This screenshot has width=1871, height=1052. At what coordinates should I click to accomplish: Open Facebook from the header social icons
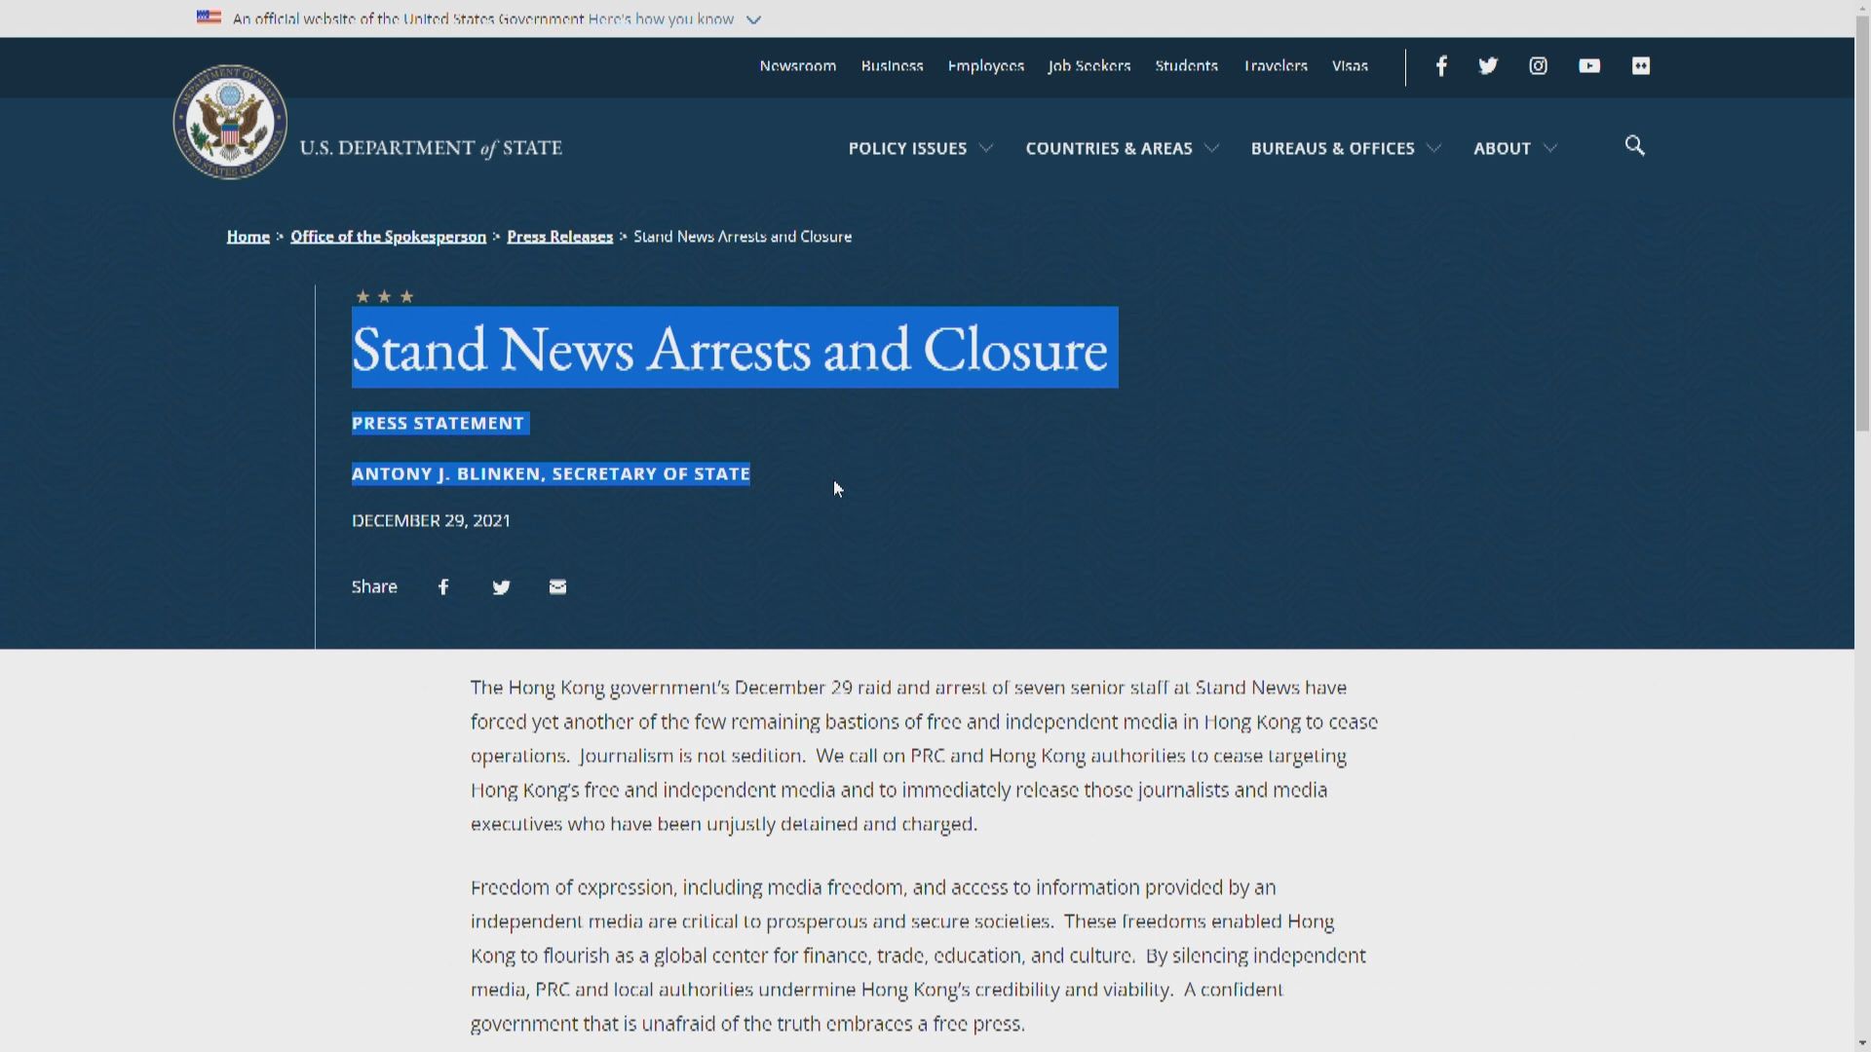[1441, 65]
